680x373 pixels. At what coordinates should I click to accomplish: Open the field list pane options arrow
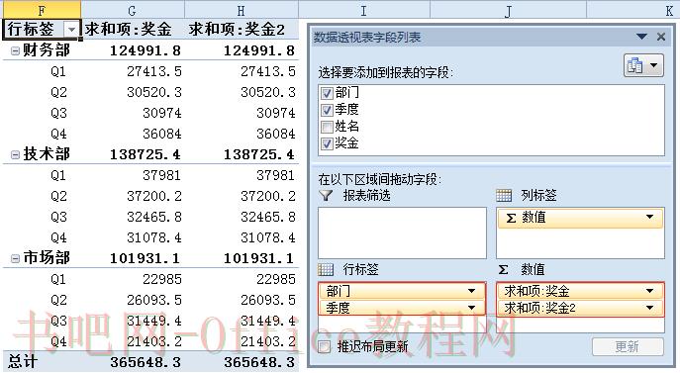click(x=641, y=37)
